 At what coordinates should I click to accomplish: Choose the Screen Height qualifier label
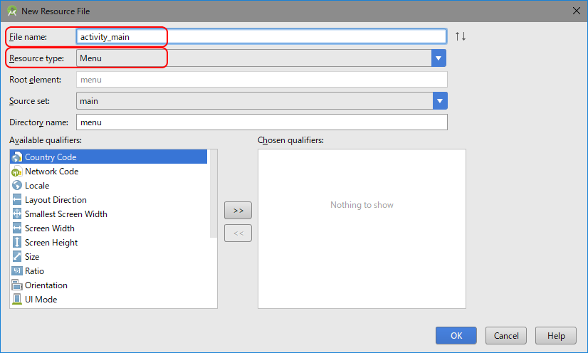click(x=51, y=243)
